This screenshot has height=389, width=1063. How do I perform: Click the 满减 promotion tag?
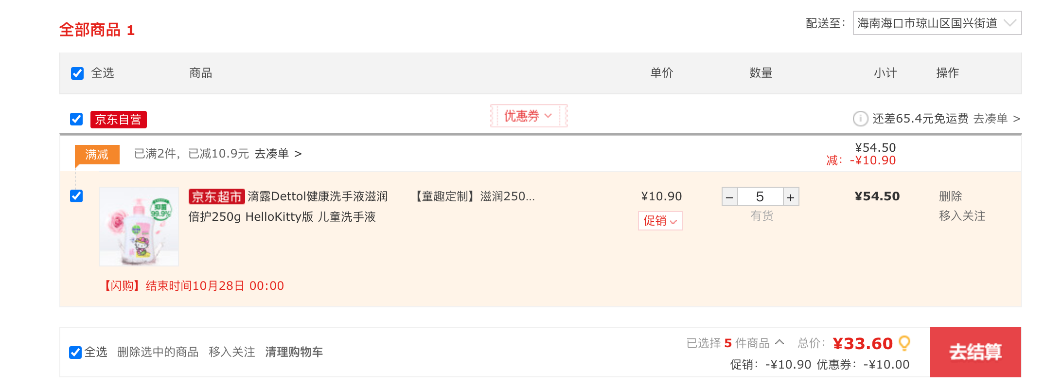coord(97,155)
